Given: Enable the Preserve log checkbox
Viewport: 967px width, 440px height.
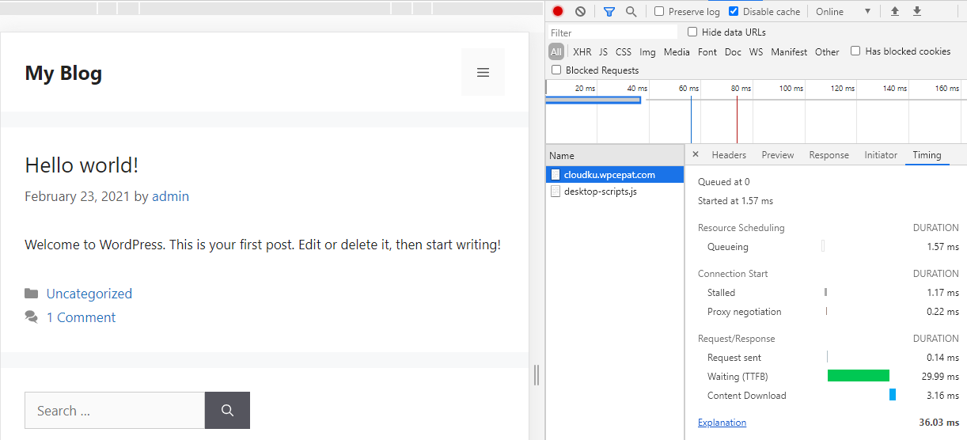Looking at the screenshot, I should [x=659, y=12].
